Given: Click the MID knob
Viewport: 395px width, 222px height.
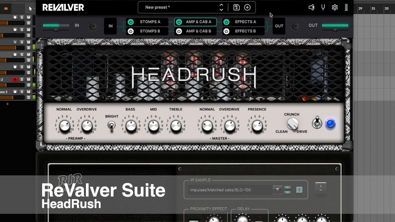Looking at the screenshot, I should tap(153, 125).
